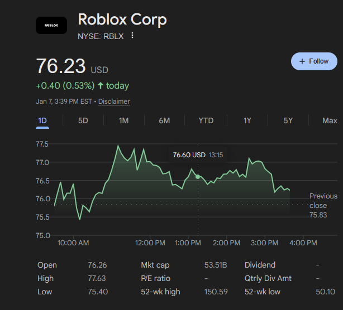Select the 1D time range tab
343x310 pixels.
click(x=42, y=120)
